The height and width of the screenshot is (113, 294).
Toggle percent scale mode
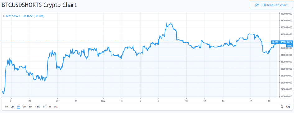point(282,107)
